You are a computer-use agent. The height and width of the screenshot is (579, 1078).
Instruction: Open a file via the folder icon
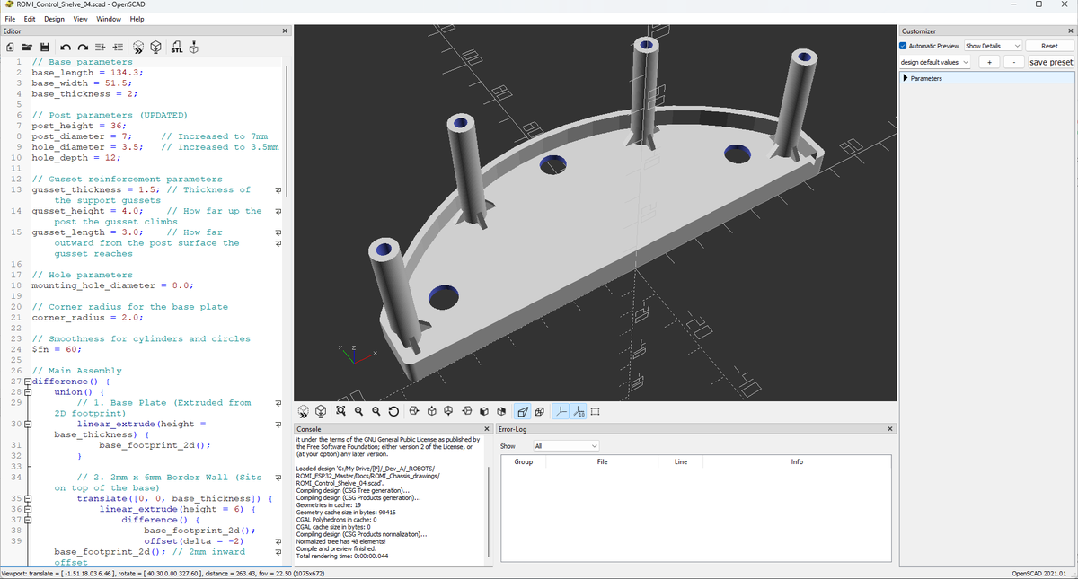coord(27,47)
